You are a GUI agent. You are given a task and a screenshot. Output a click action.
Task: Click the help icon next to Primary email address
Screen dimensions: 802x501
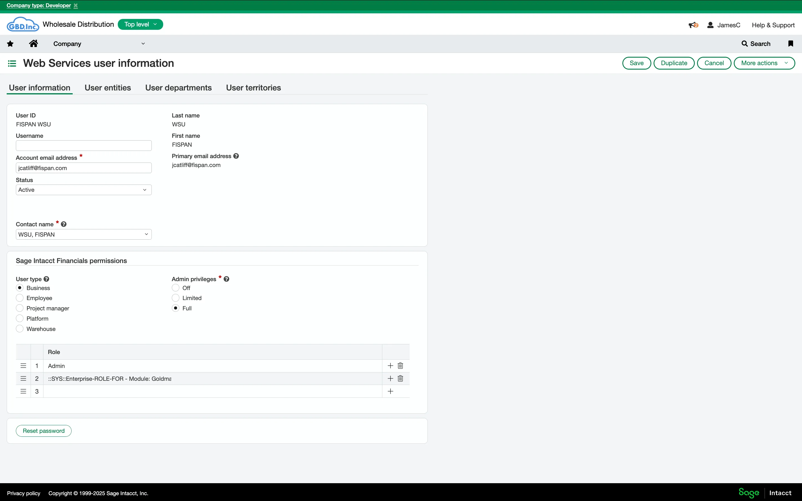point(236,156)
